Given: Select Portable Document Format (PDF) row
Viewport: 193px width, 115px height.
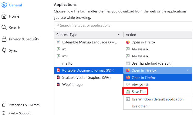Looking at the screenshot, I should [x=88, y=70].
